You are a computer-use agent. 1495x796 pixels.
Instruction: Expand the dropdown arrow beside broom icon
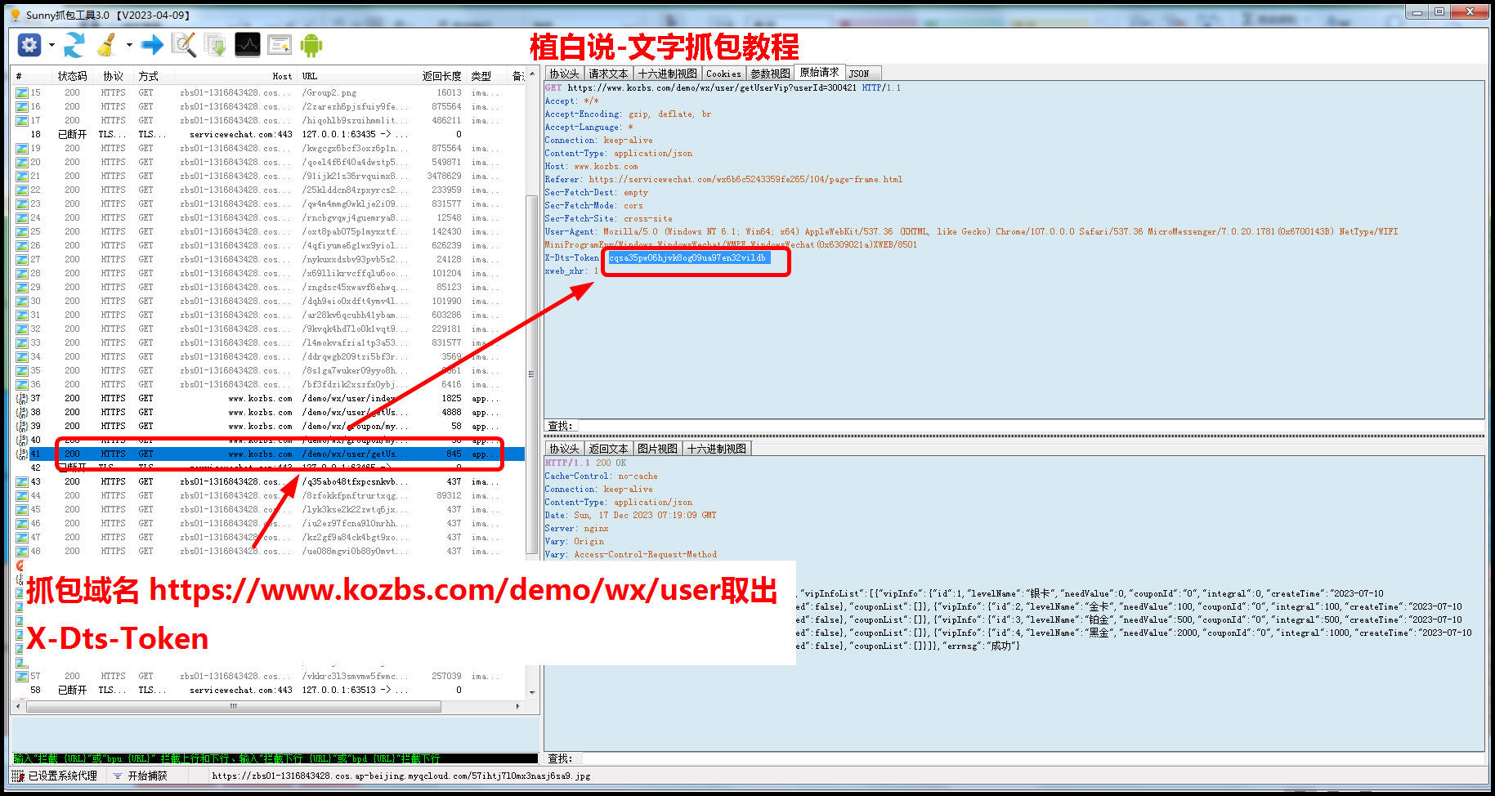[129, 45]
